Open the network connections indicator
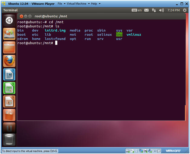The height and width of the screenshot is (154, 190). click(154, 10)
